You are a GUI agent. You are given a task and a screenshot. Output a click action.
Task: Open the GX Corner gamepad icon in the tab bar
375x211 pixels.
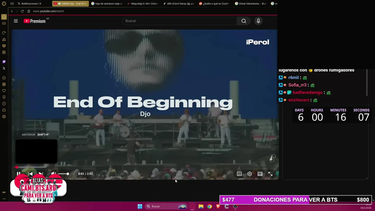pos(12,4)
